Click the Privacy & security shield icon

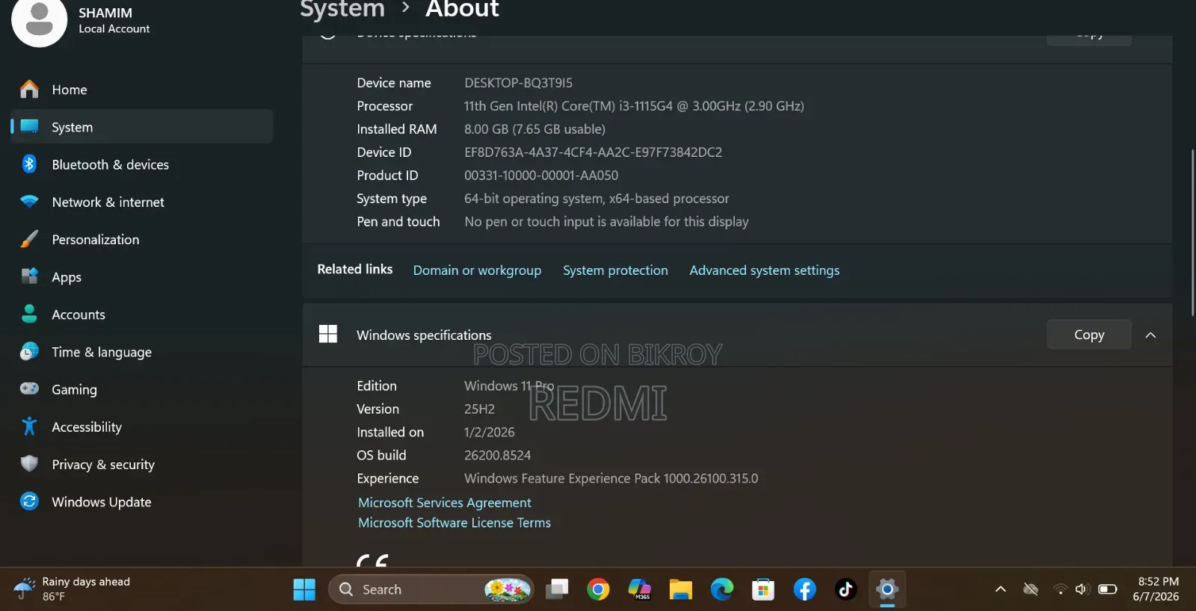click(29, 464)
